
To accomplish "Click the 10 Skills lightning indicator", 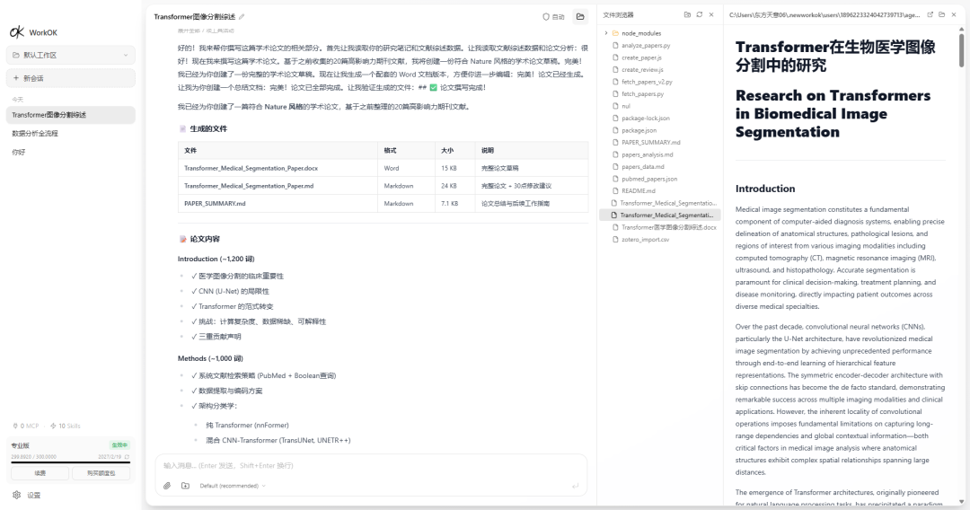I will pos(66,426).
